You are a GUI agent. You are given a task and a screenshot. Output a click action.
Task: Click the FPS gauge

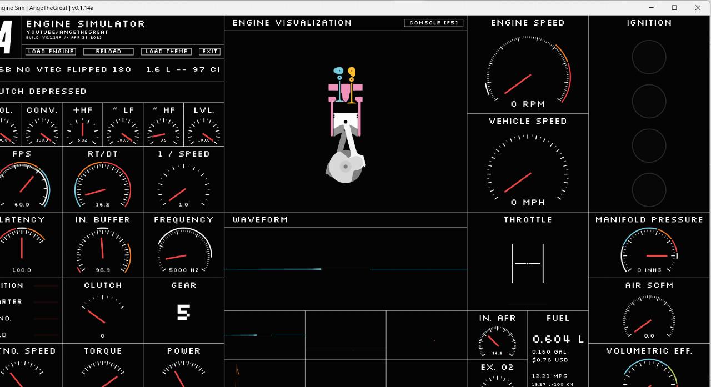tap(22, 185)
